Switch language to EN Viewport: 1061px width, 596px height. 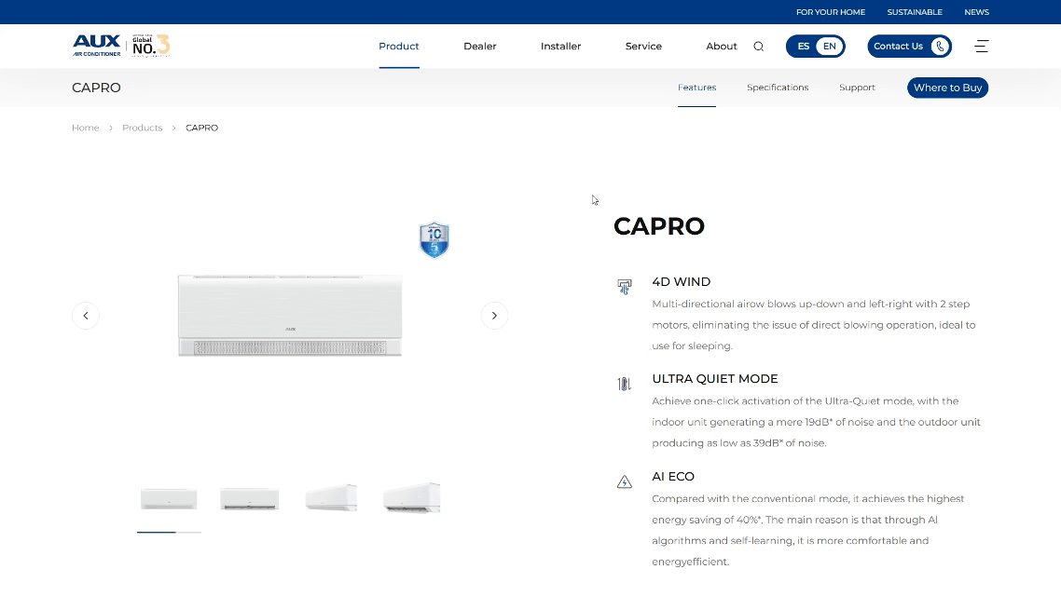(830, 46)
